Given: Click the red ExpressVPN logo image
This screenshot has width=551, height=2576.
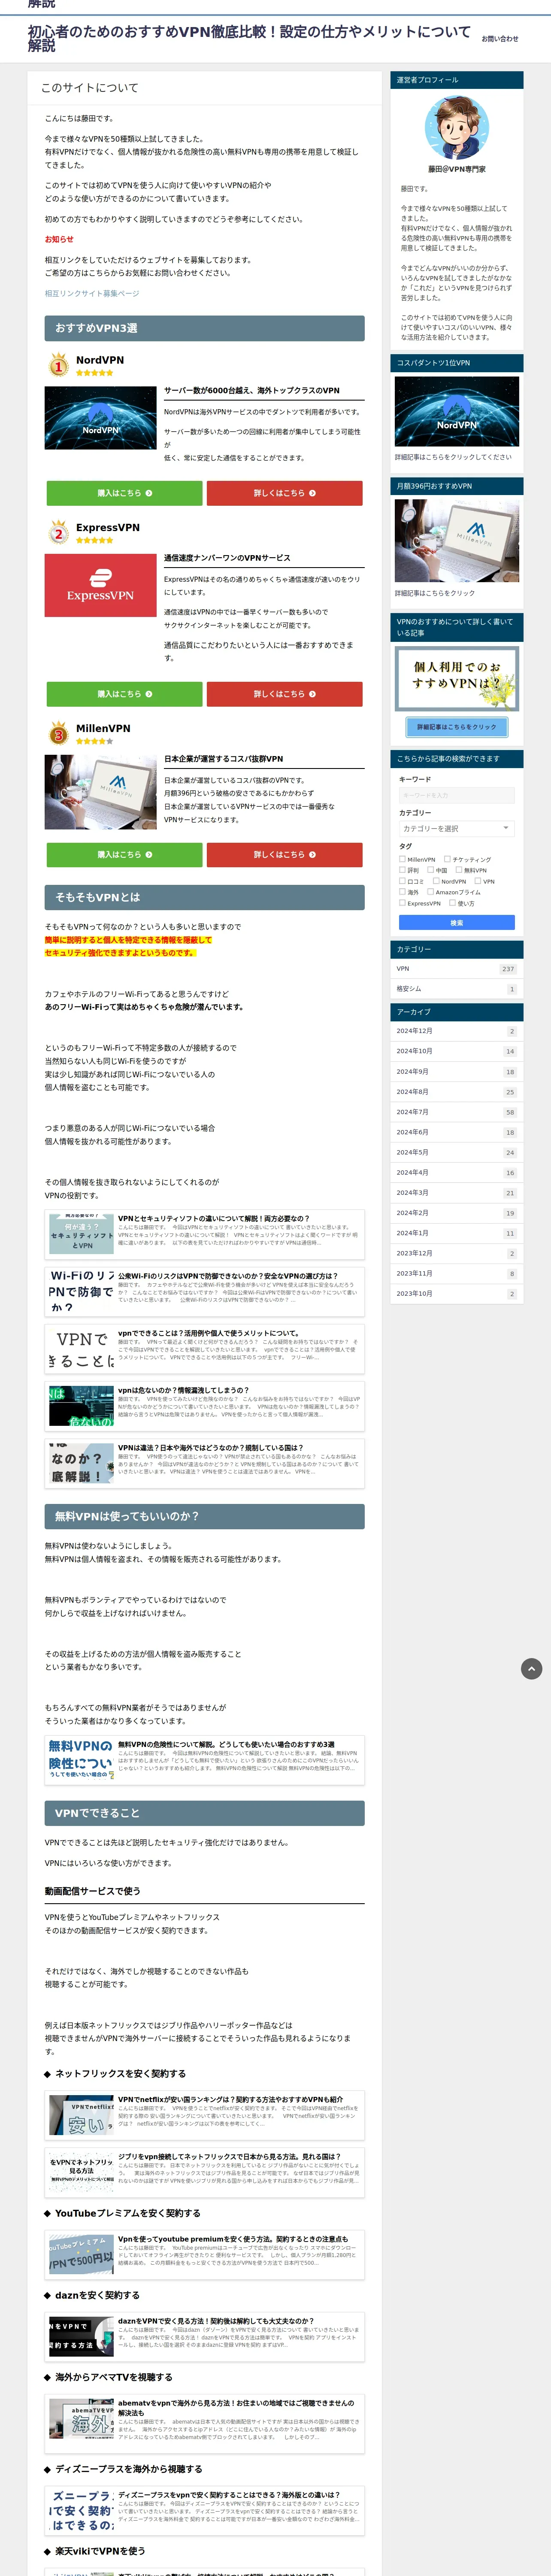Looking at the screenshot, I should (x=100, y=585).
